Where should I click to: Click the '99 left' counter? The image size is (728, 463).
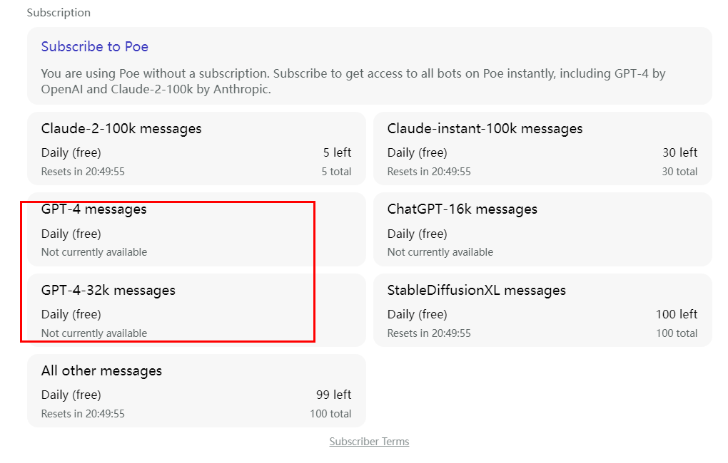click(334, 395)
